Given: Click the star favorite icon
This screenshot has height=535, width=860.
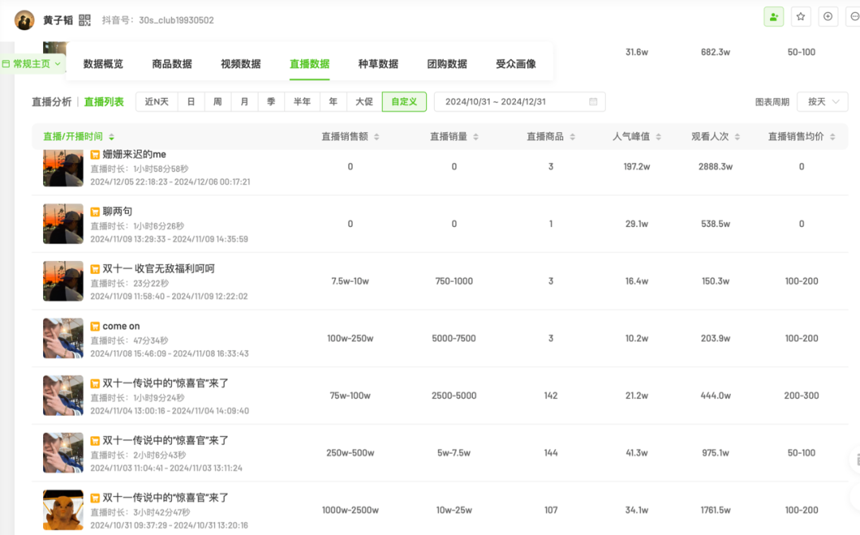Looking at the screenshot, I should pos(800,17).
